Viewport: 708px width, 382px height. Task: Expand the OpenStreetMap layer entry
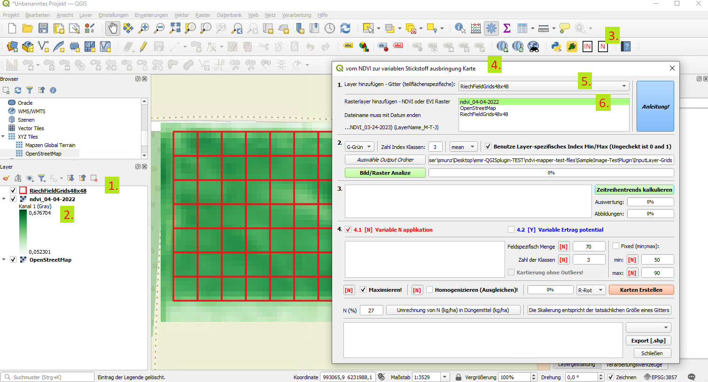(4, 260)
